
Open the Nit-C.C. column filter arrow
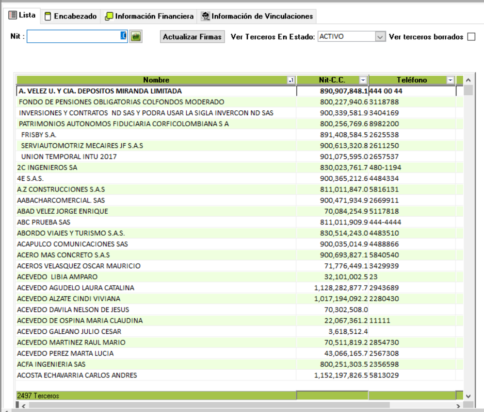click(x=363, y=80)
